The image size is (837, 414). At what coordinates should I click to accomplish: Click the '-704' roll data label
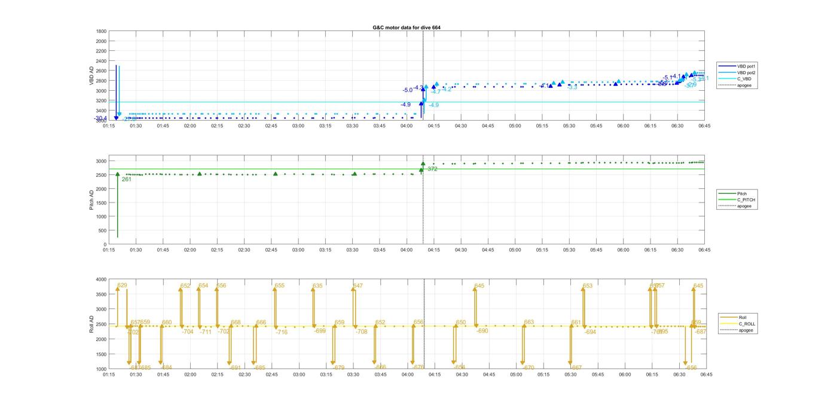[188, 332]
